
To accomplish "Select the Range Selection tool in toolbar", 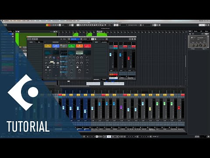I will pos(80,25).
